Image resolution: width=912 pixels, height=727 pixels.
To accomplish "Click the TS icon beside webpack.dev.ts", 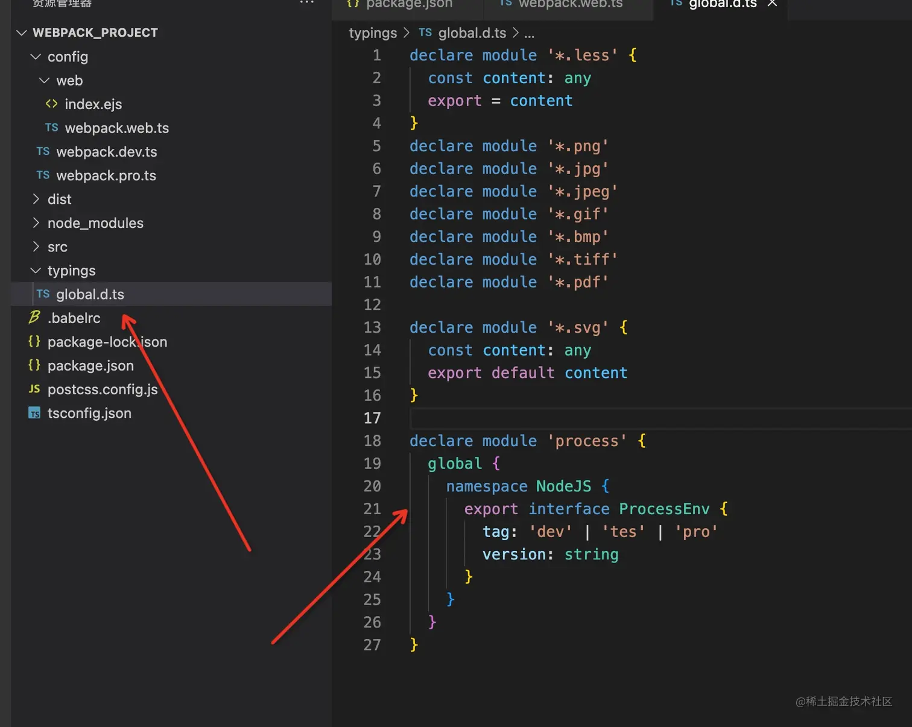I will (43, 151).
